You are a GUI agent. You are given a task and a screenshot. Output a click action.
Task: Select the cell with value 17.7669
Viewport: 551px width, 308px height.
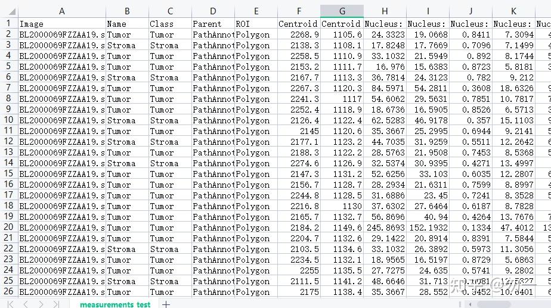click(428, 45)
